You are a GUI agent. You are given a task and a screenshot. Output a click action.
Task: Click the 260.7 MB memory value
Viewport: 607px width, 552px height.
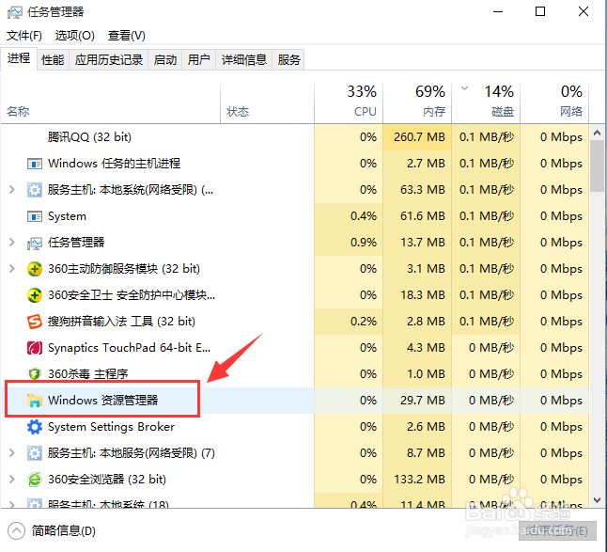(419, 137)
